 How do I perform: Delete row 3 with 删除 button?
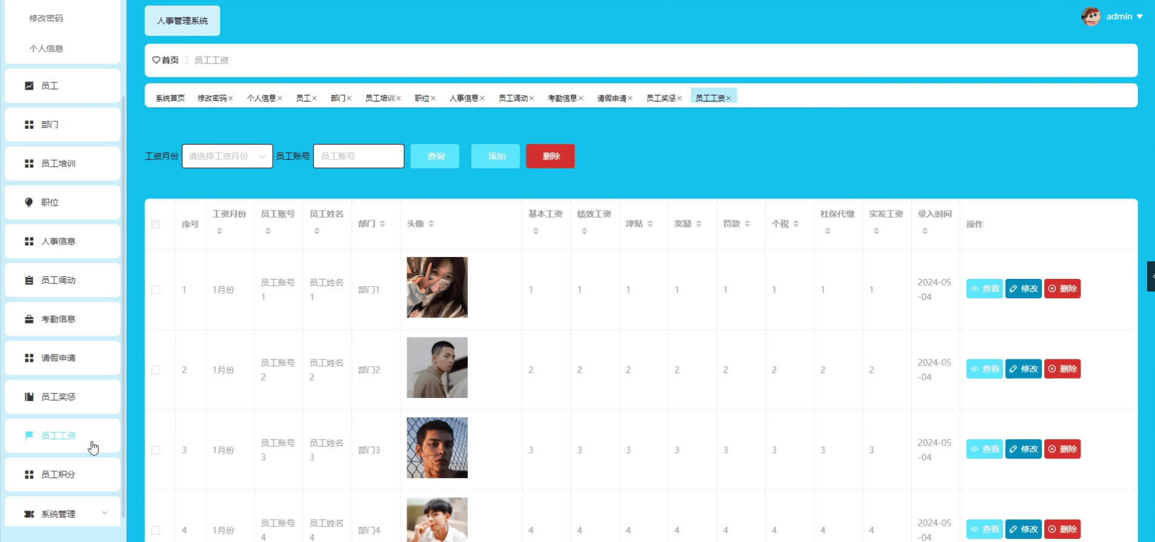pyautogui.click(x=1062, y=449)
